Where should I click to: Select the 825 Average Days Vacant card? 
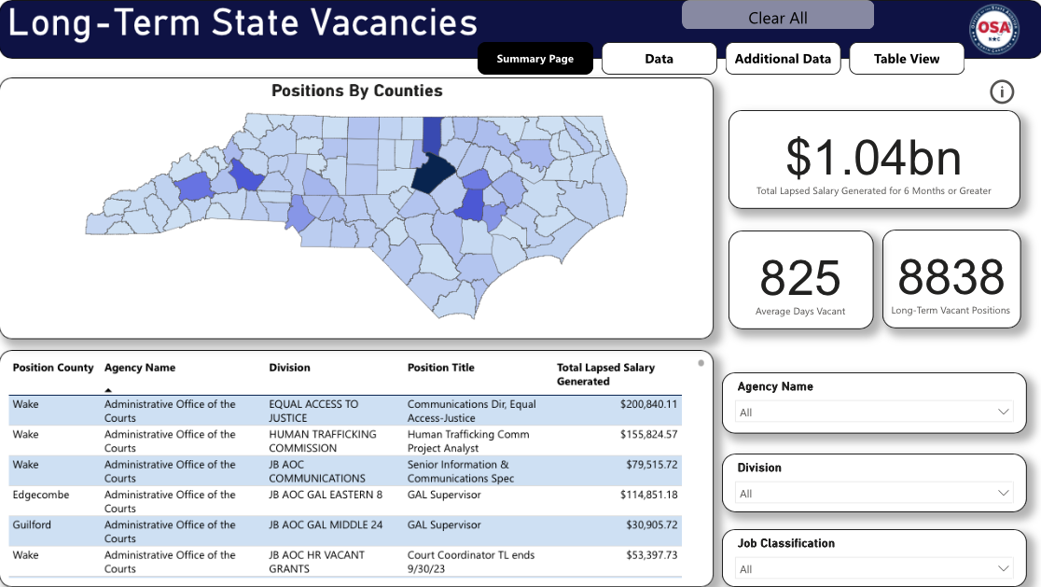[800, 280]
